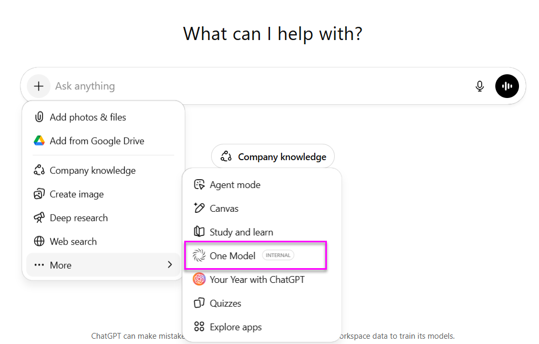Image resolution: width=539 pixels, height=344 pixels.
Task: Click the Your Year with ChatGPT icon
Action: (x=199, y=279)
